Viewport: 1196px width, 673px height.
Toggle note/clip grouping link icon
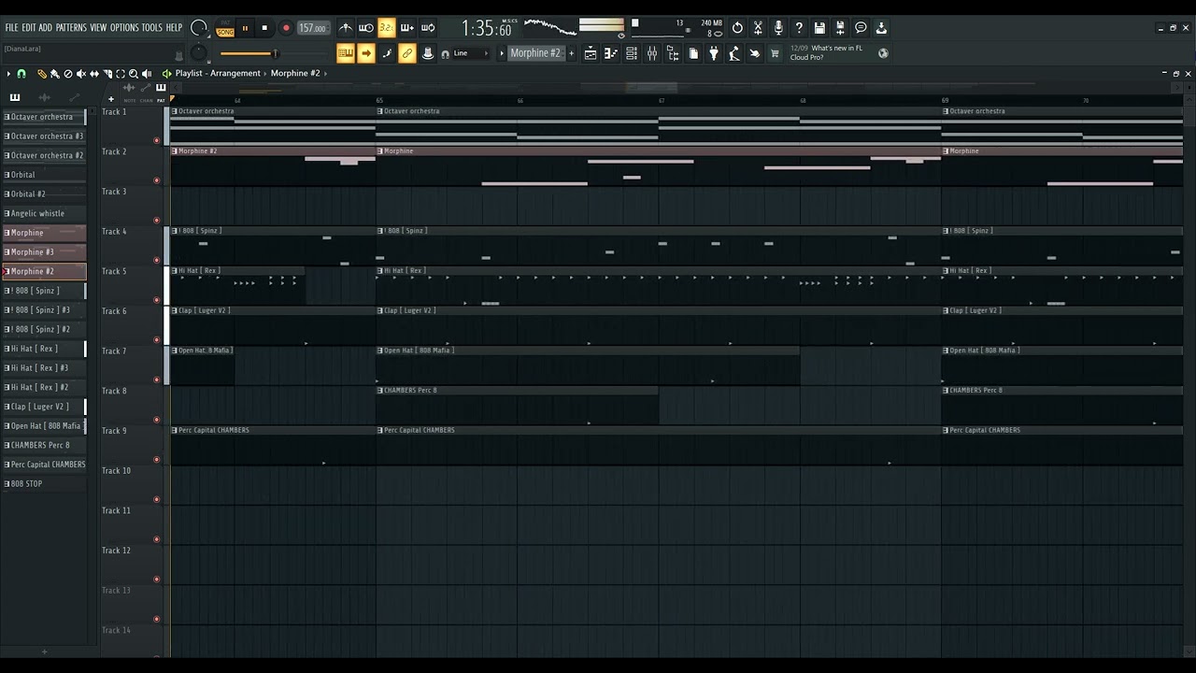pos(407,53)
